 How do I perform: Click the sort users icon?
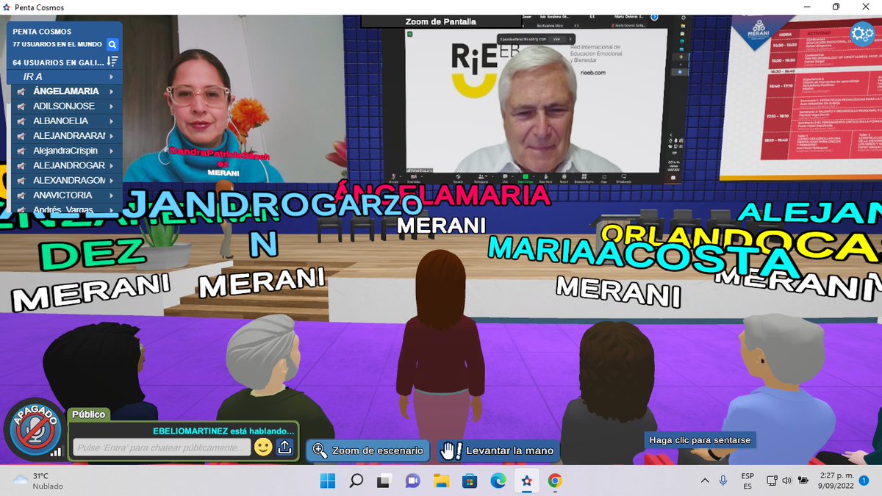[x=112, y=62]
